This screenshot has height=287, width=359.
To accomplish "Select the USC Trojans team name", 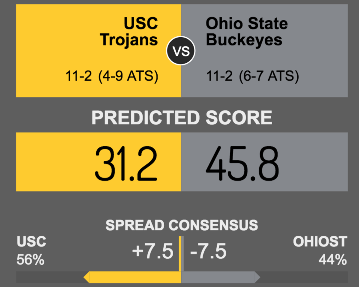I will coord(129,31).
